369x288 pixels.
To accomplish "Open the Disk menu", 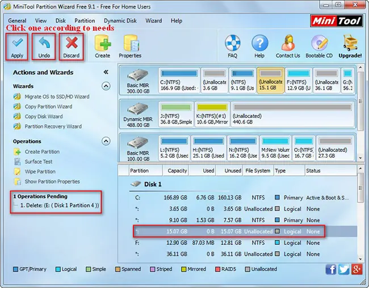I will click(61, 20).
